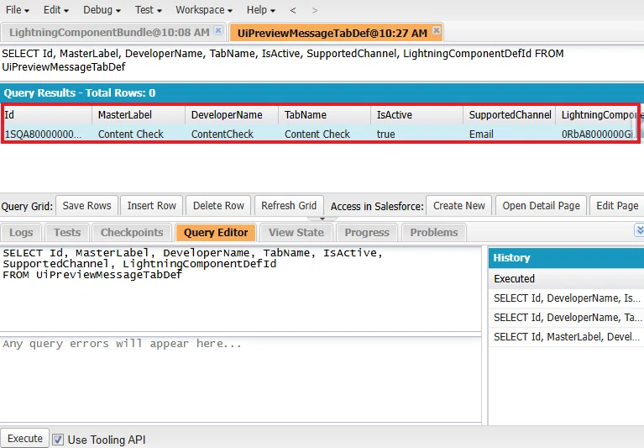Select the UiPreviewMessageTabDef@10:27 AM tab
The width and height of the screenshot is (644, 448).
coord(332,33)
